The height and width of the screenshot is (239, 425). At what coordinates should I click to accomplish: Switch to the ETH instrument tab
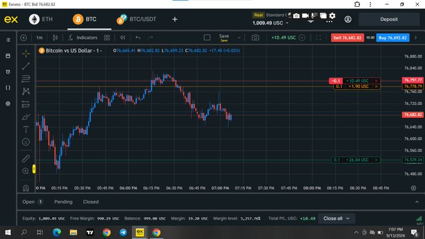41,19
